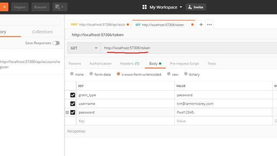277x156 pixels.
Task: Open the Headers (1) tab
Action: pyautogui.click(x=130, y=64)
